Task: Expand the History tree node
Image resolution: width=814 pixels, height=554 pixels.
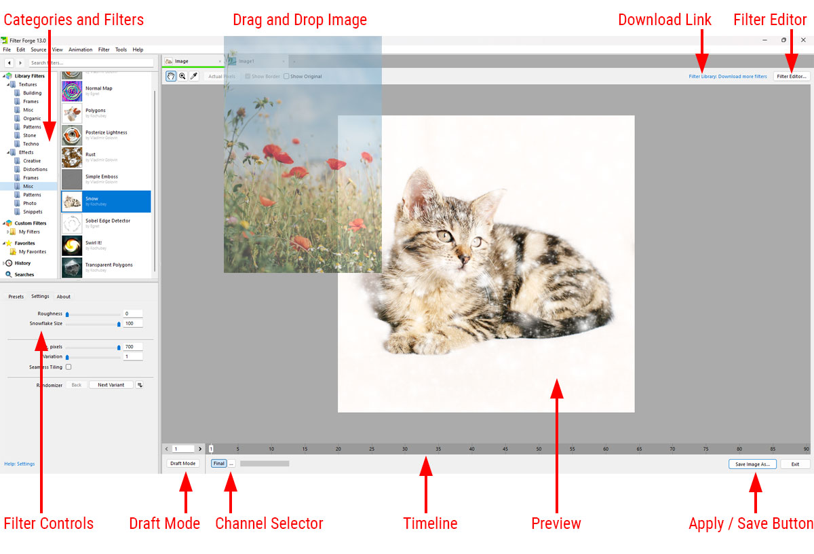Action: 4,263
